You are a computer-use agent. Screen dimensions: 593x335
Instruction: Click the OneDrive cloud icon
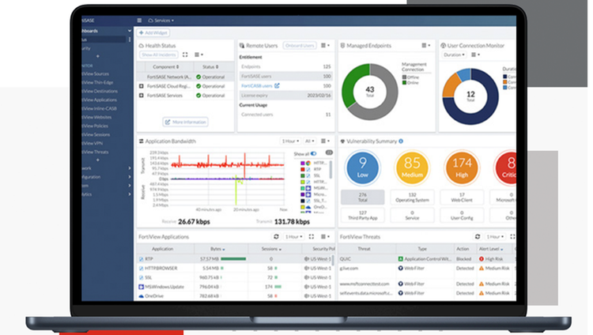141,296
